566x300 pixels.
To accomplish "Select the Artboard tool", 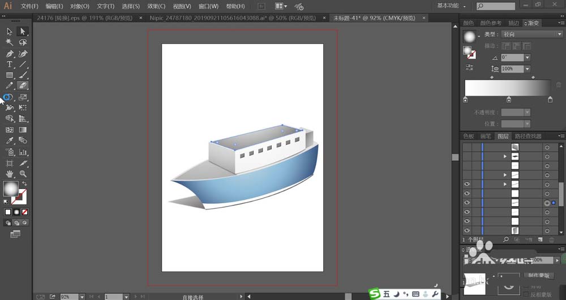I will [10, 163].
